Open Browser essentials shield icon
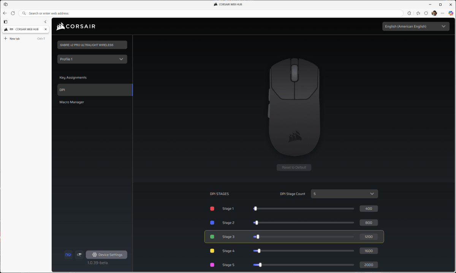Viewport: 456px width, 273px height. 426,13
